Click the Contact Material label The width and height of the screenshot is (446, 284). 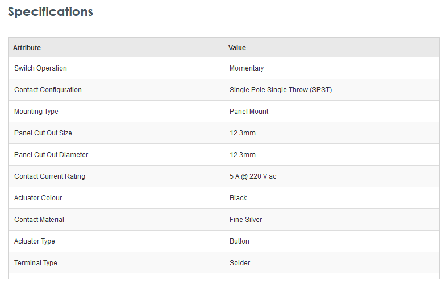pyautogui.click(x=39, y=220)
